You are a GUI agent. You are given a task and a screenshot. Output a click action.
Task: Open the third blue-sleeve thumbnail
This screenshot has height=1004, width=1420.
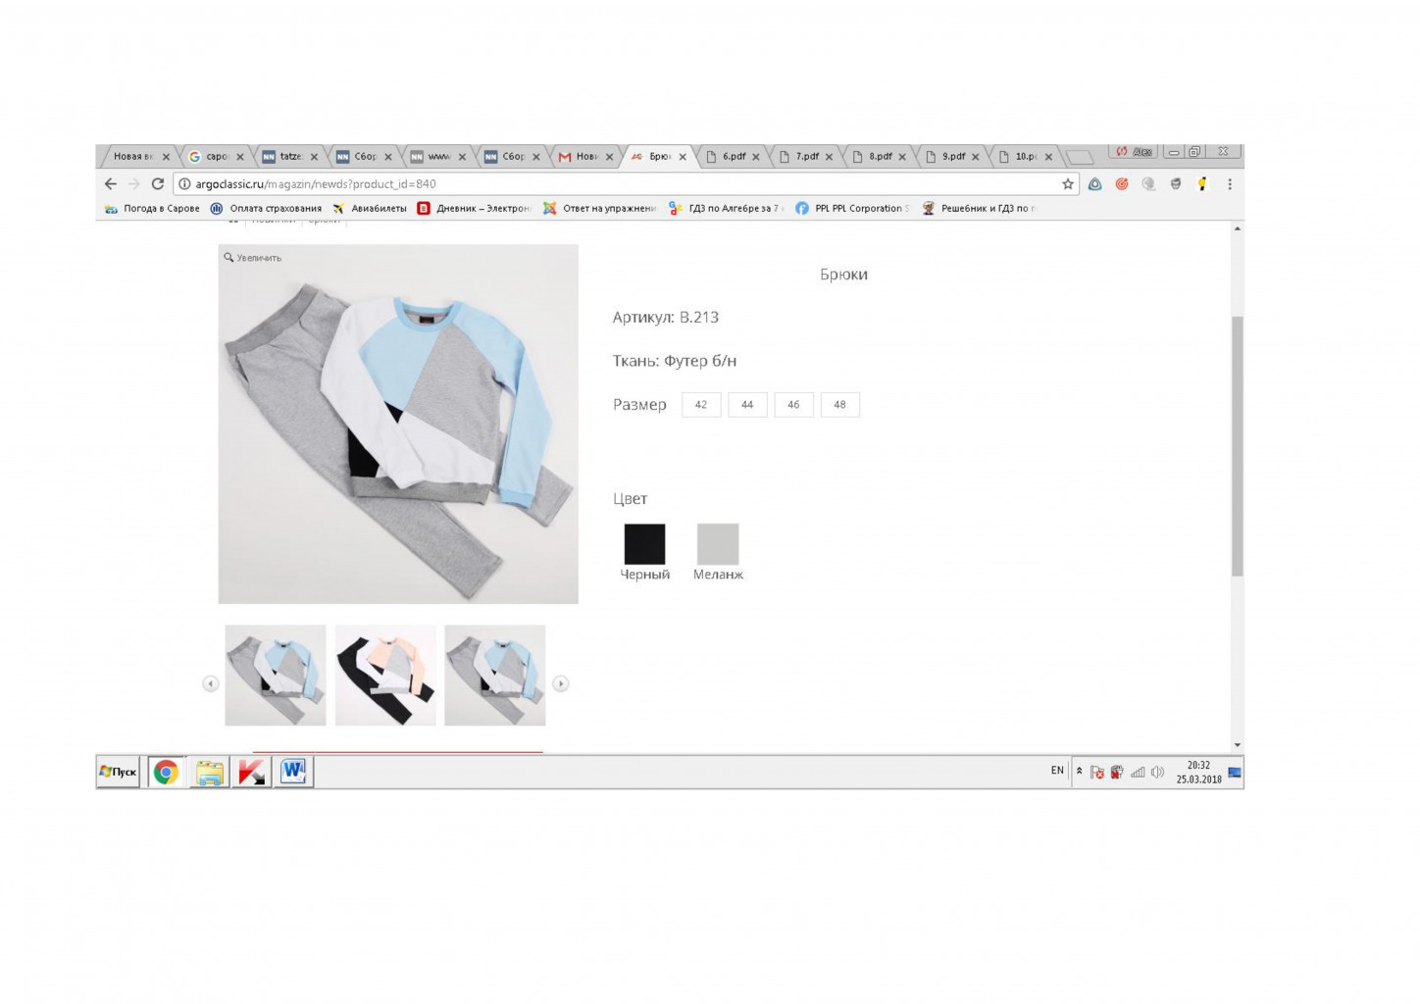click(495, 676)
